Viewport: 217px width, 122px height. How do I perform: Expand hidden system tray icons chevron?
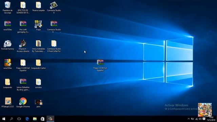(189, 119)
